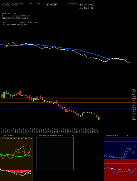
Task: Click the thick blue SMA line near its right end
Action: pyautogui.click(x=127, y=60)
